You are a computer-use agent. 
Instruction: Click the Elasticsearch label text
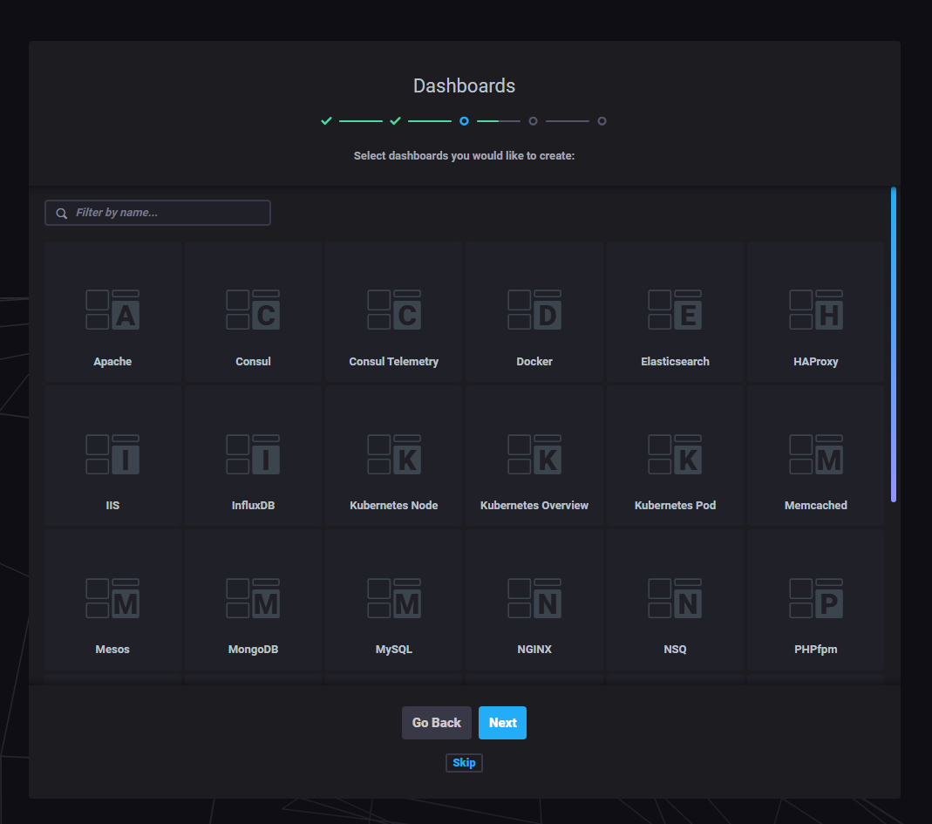(675, 362)
